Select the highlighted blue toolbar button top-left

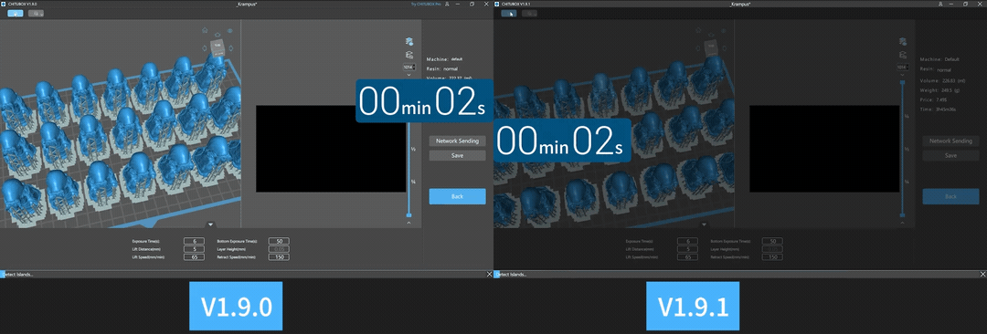pyautogui.click(x=16, y=13)
